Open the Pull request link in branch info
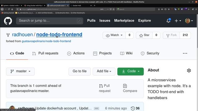198x111 pixels. (105, 88)
